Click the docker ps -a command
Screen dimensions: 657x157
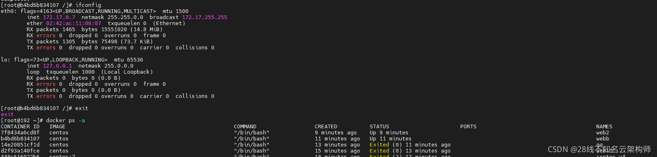click(66, 121)
